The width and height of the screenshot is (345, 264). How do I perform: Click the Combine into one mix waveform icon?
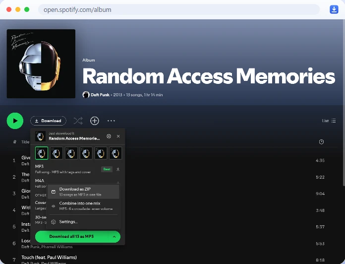(x=54, y=206)
